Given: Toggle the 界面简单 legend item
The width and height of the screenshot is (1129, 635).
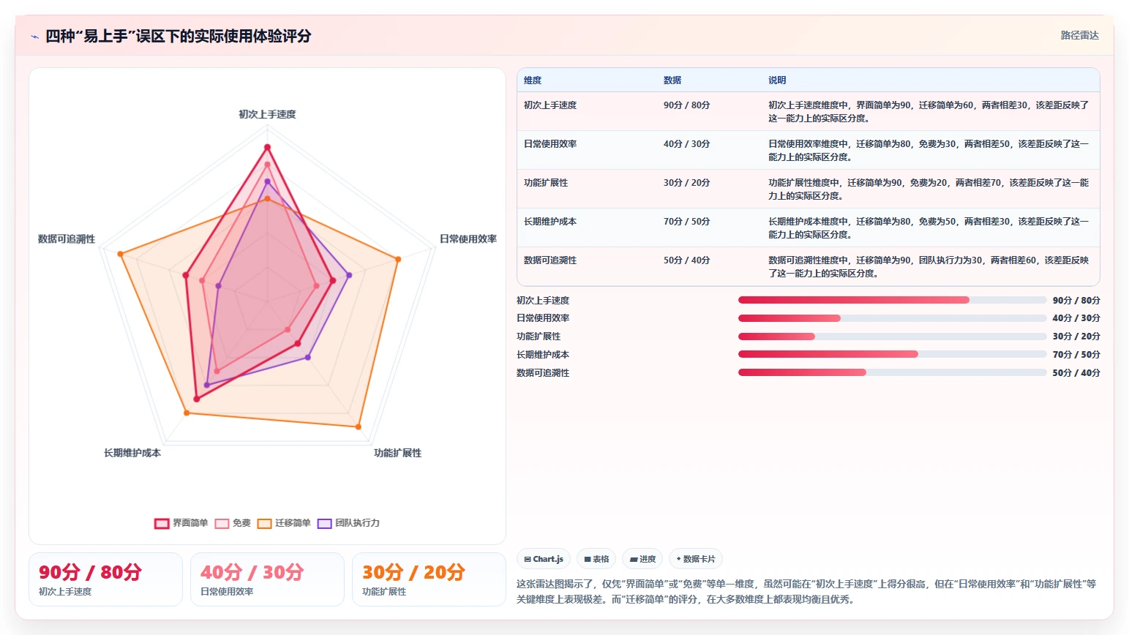Looking at the screenshot, I should 181,523.
